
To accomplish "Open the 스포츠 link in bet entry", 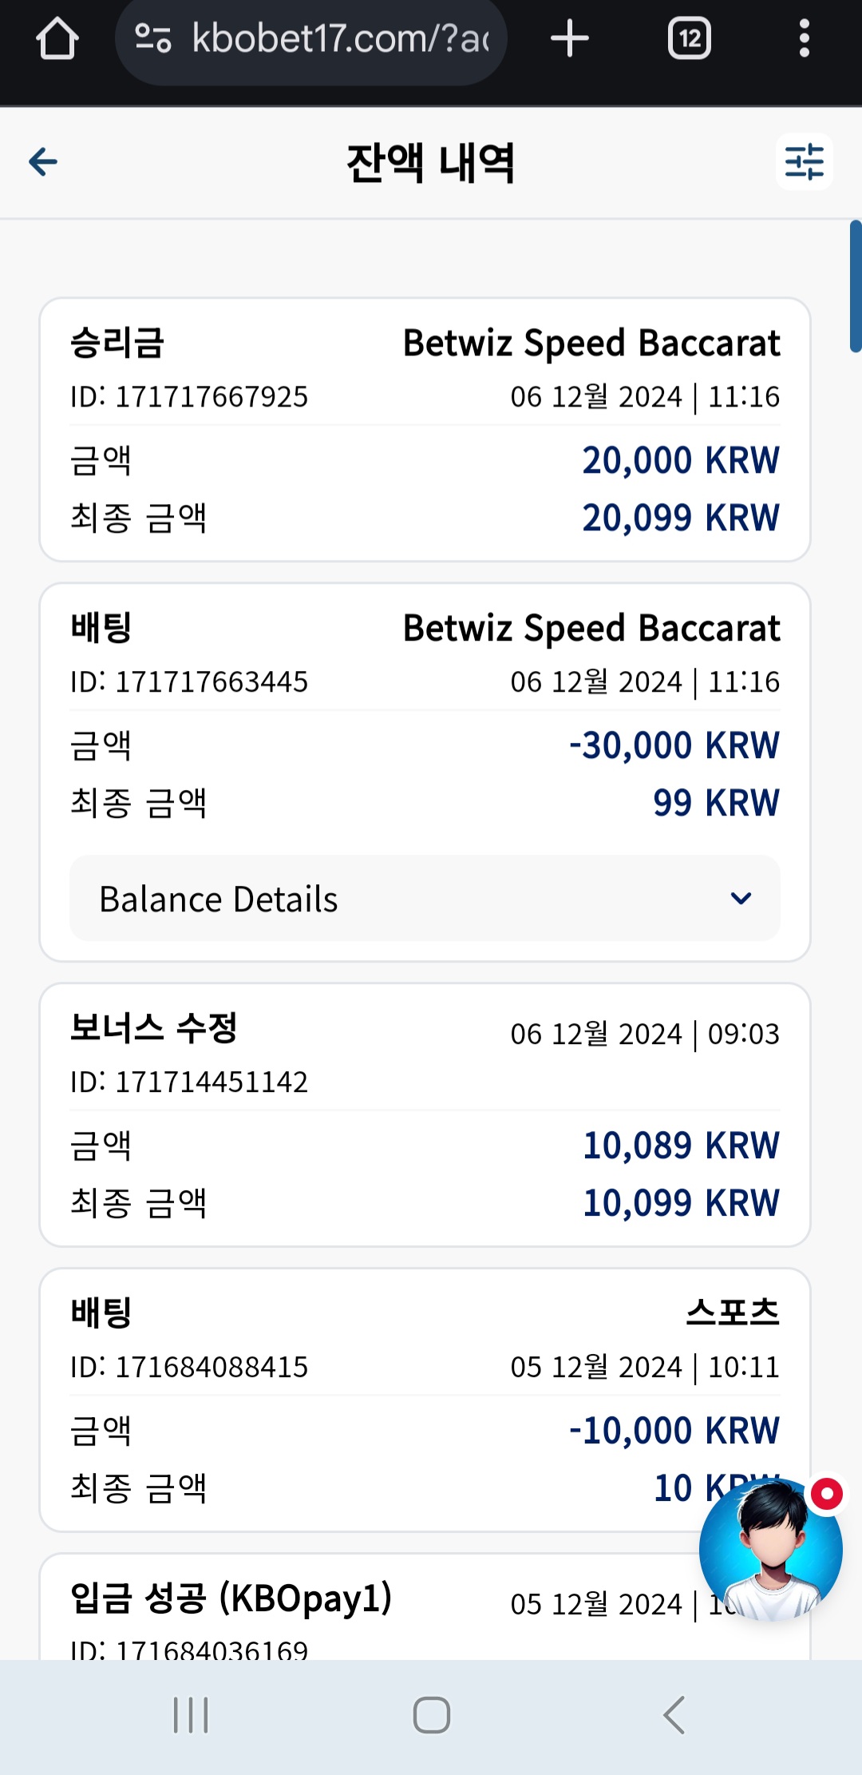I will pyautogui.click(x=733, y=1312).
